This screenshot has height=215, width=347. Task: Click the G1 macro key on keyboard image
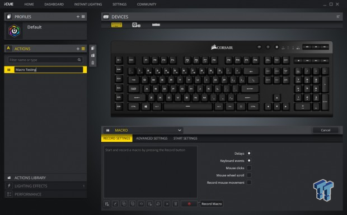coord(119,60)
